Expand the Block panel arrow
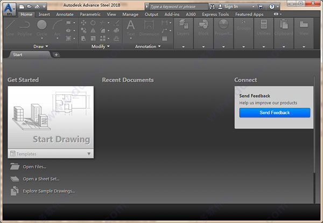This screenshot has height=223, width=323. click(203, 47)
